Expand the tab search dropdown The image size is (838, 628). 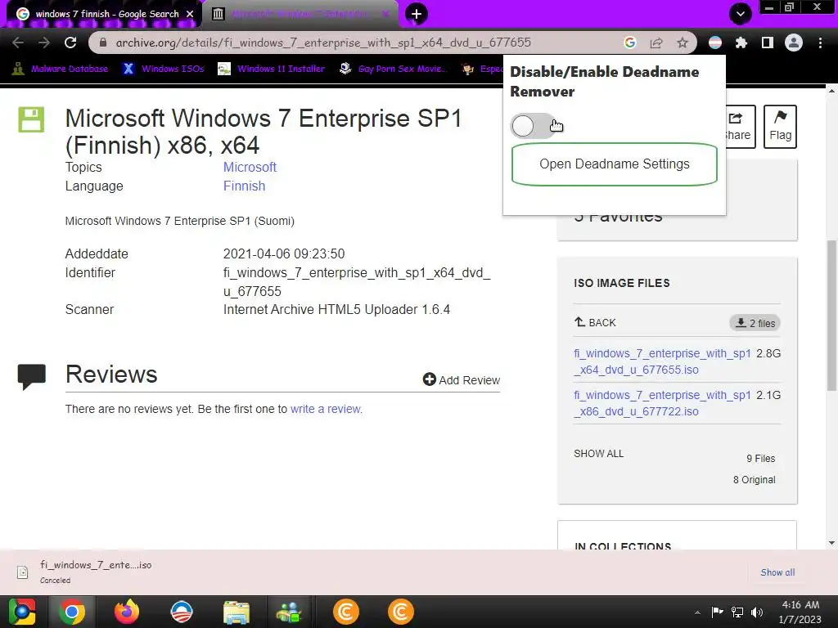click(740, 14)
